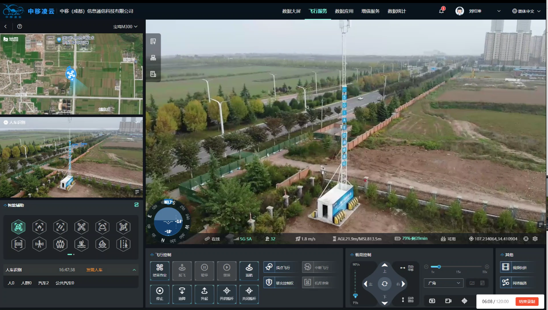Click the link icon beside the gear
Image resolution: width=548 pixels, height=310 pixels.
point(527,239)
